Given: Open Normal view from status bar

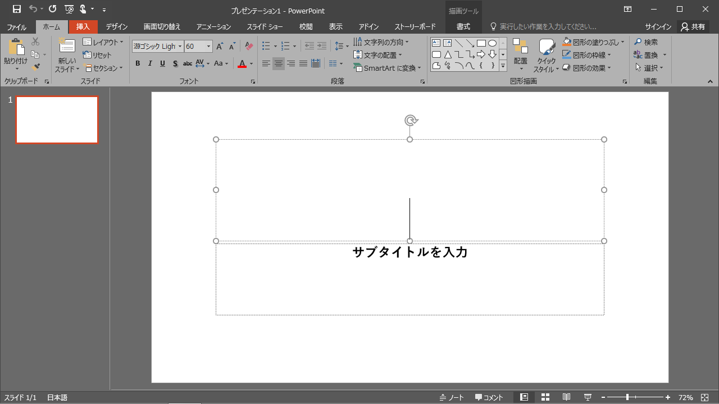Looking at the screenshot, I should 524,397.
